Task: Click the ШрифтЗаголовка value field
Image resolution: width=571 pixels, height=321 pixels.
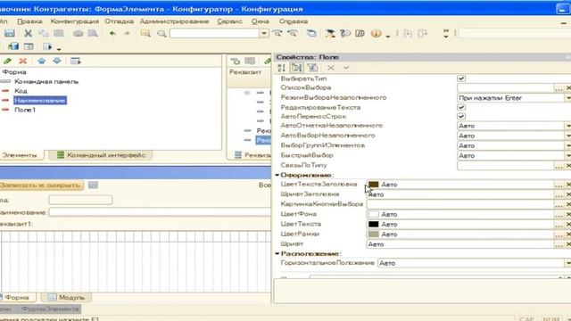Action: [460, 194]
